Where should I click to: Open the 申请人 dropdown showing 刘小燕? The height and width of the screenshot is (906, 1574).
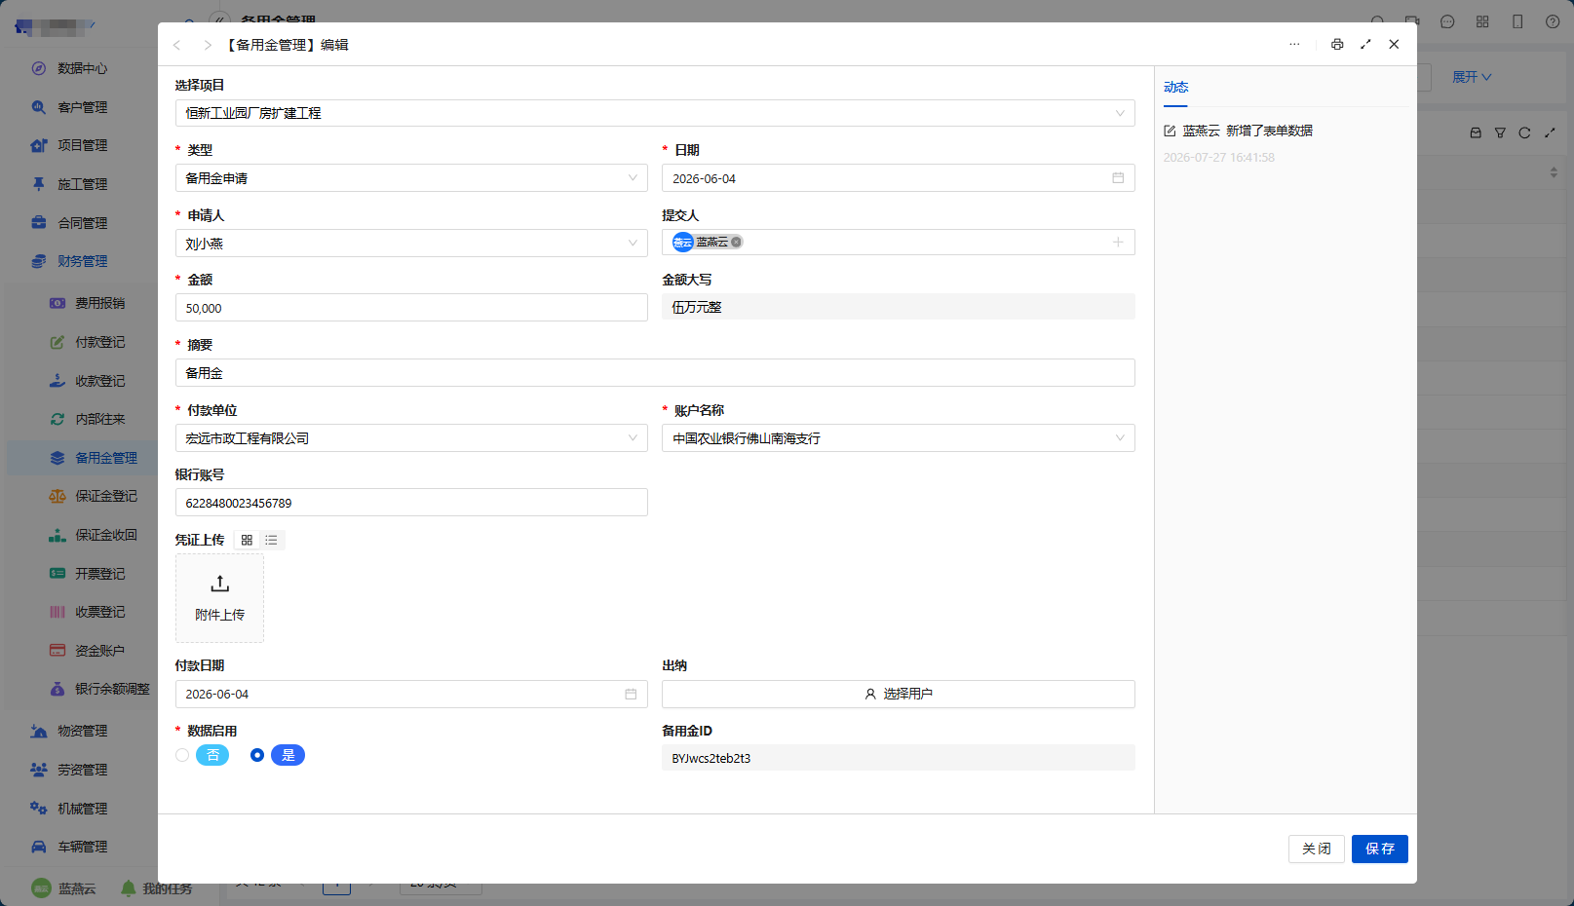pyautogui.click(x=411, y=244)
